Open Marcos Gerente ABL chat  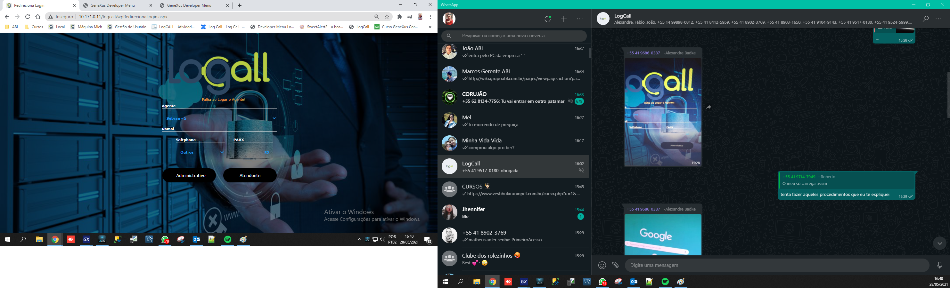[x=513, y=75]
